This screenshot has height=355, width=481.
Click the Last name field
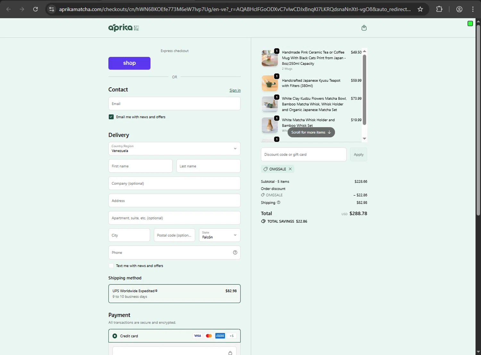[208, 166]
